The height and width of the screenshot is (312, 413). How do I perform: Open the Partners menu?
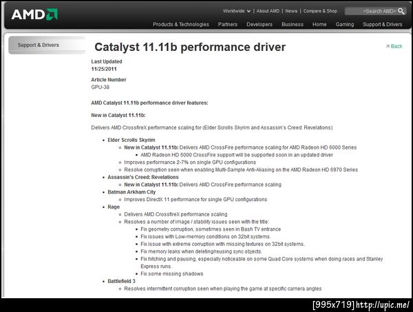tap(228, 24)
